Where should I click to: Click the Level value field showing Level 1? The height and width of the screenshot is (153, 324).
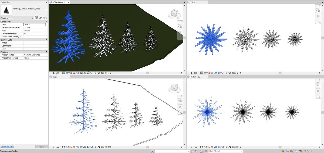pos(34,24)
